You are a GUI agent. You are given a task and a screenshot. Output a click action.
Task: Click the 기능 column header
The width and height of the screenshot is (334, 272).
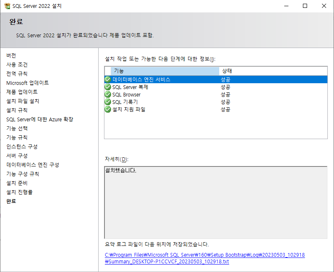[x=165, y=71]
